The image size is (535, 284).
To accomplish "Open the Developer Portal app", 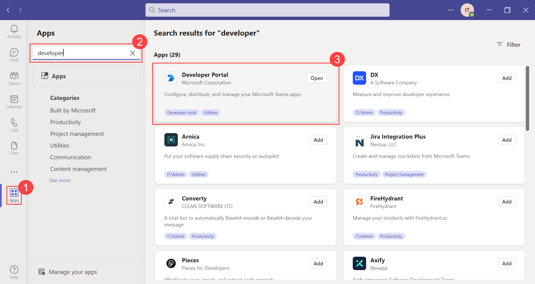I will (317, 78).
